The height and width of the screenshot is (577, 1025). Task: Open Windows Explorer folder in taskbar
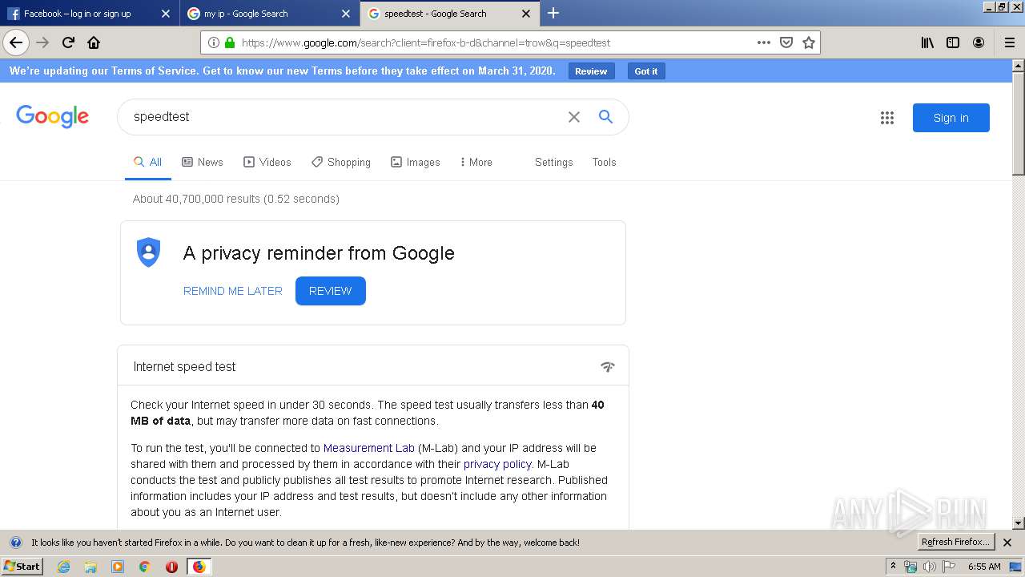point(90,567)
